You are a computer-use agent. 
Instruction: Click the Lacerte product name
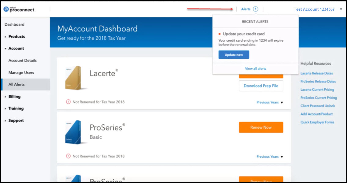(104, 73)
